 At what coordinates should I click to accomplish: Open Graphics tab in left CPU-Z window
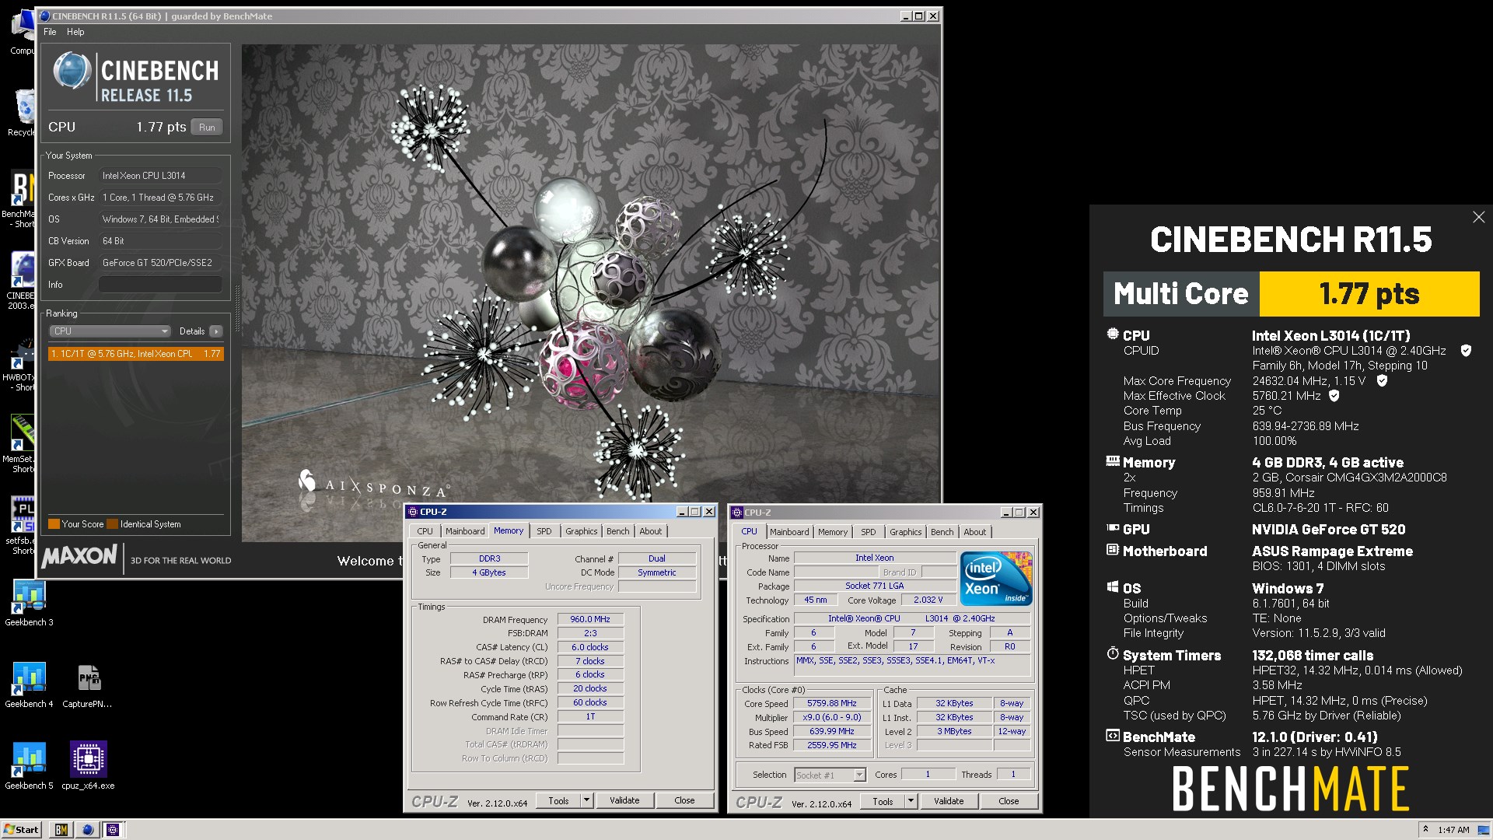582,531
